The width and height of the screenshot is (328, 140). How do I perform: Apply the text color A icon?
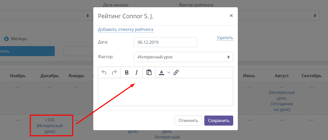[x=161, y=73]
